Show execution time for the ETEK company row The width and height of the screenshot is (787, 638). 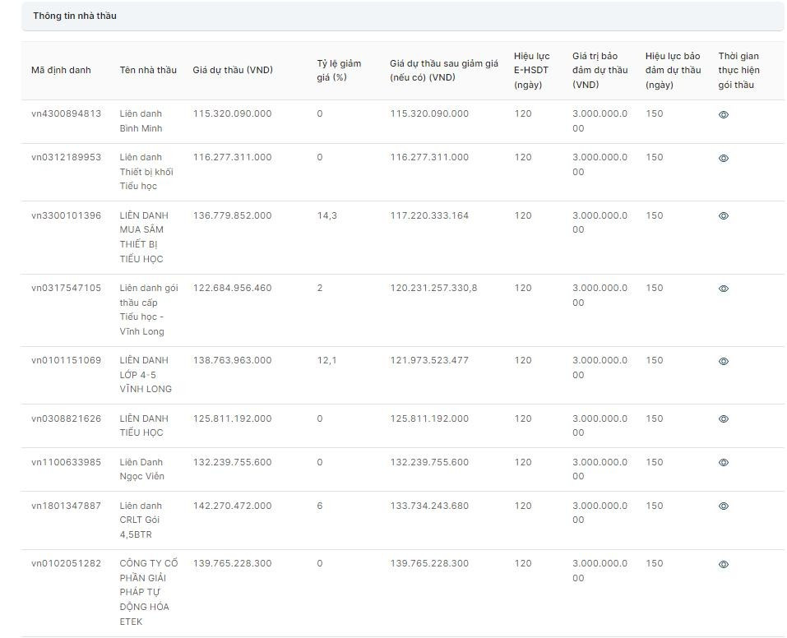[x=724, y=565]
